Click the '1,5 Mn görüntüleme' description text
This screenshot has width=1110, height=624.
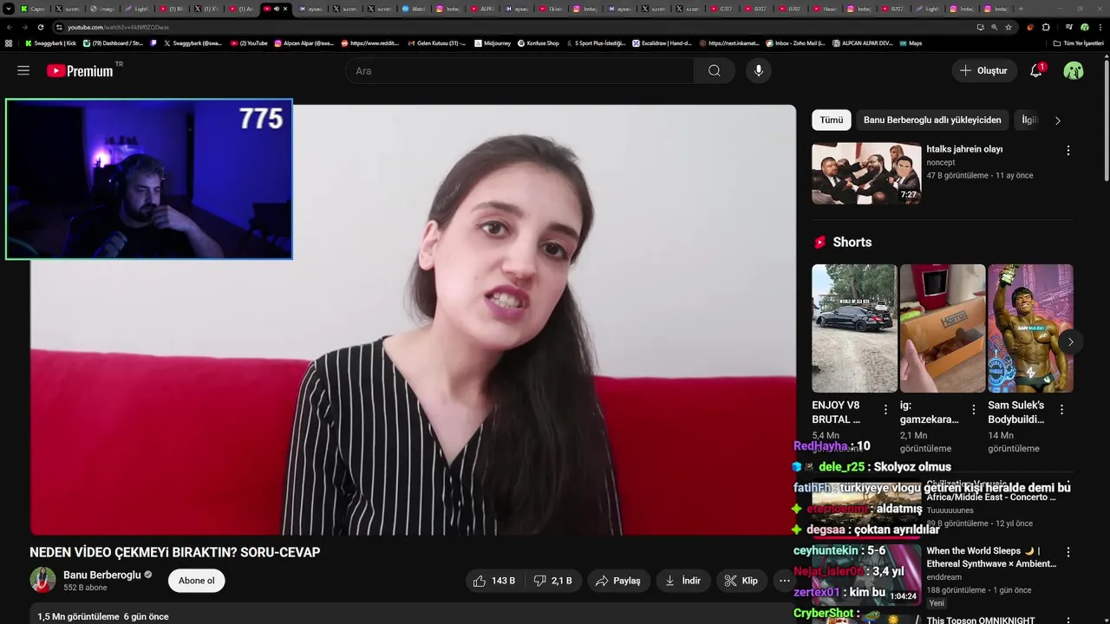pyautogui.click(x=79, y=616)
